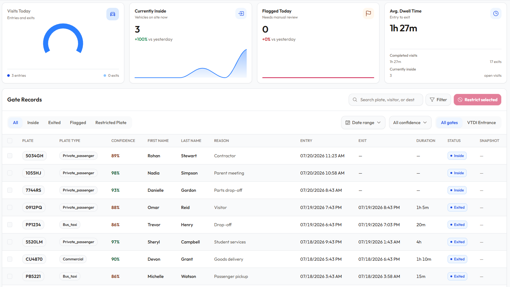Click the PLATE column header
Screen dimensions: 510x287
[28, 141]
